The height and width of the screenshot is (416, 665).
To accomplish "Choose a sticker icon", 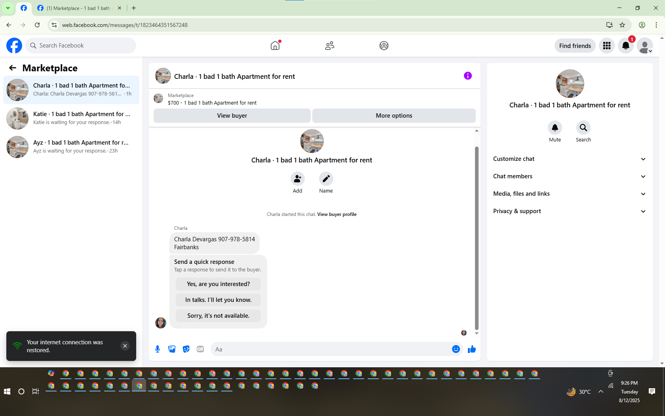I will (186, 349).
